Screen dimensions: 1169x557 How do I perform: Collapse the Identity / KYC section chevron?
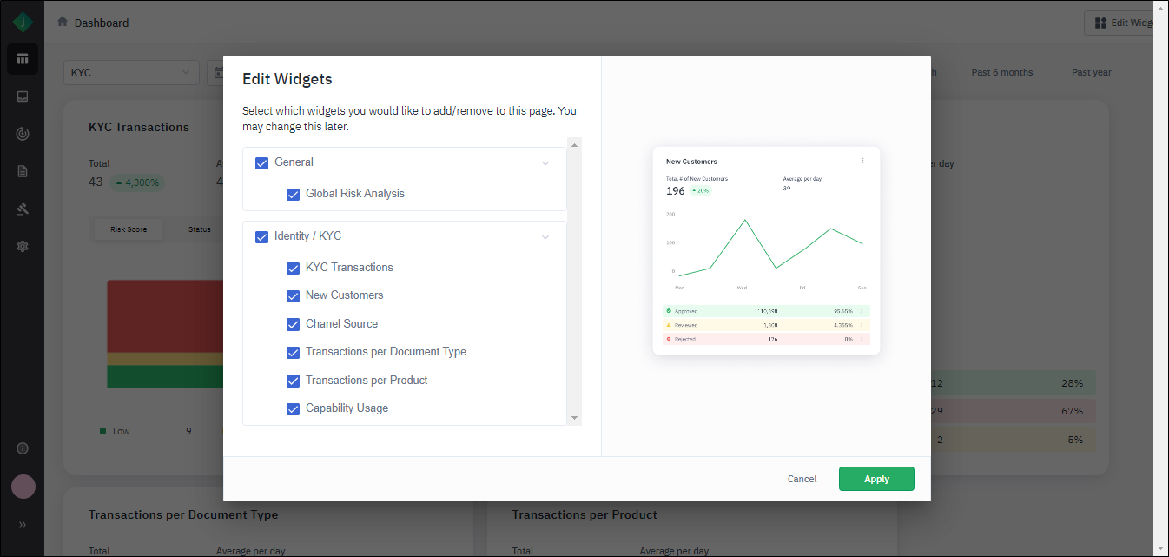click(545, 237)
